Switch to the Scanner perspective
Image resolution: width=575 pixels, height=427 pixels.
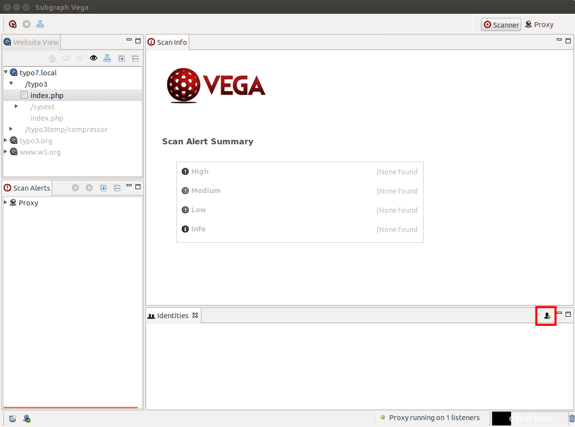[x=501, y=25]
